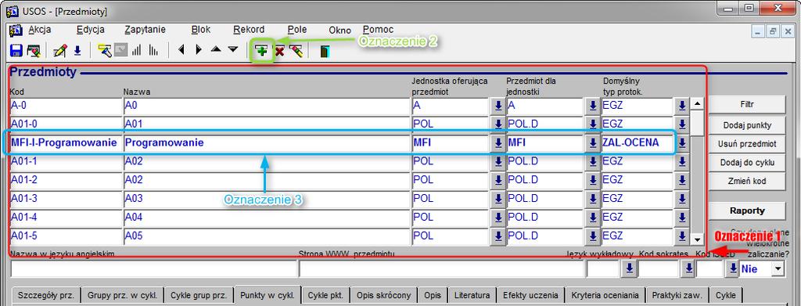Select the name cell A04

point(267,218)
